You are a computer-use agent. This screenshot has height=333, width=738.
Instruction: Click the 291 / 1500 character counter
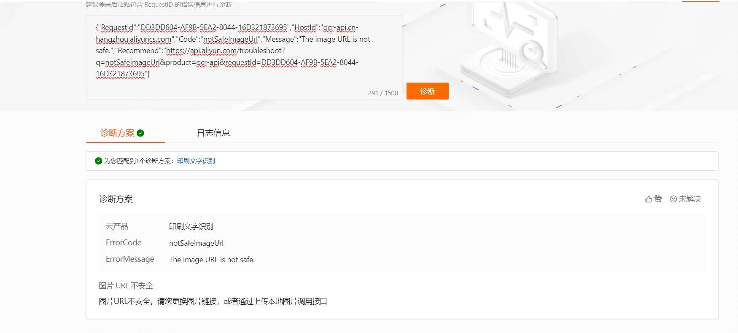383,93
